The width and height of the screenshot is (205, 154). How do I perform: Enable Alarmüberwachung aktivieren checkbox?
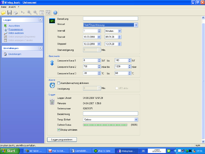pyautogui.click(x=59, y=83)
